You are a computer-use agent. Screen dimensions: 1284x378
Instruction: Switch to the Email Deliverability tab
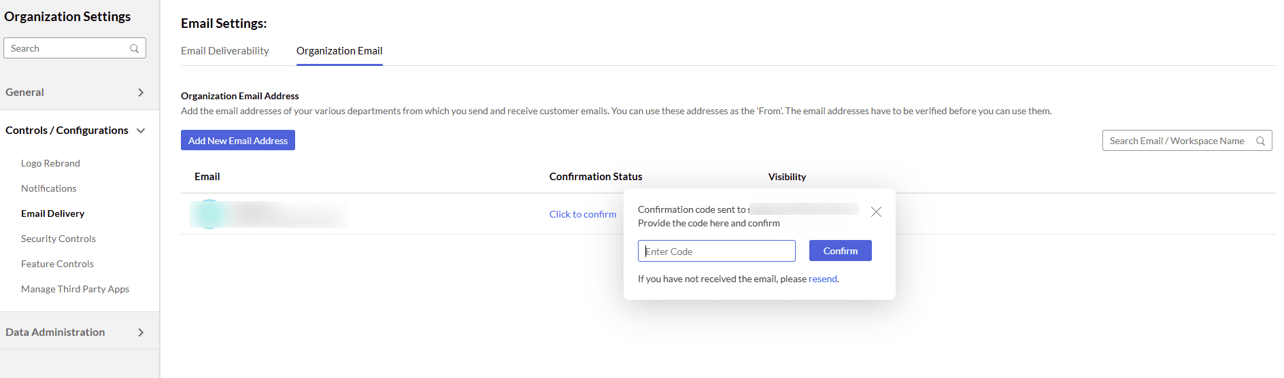click(224, 51)
